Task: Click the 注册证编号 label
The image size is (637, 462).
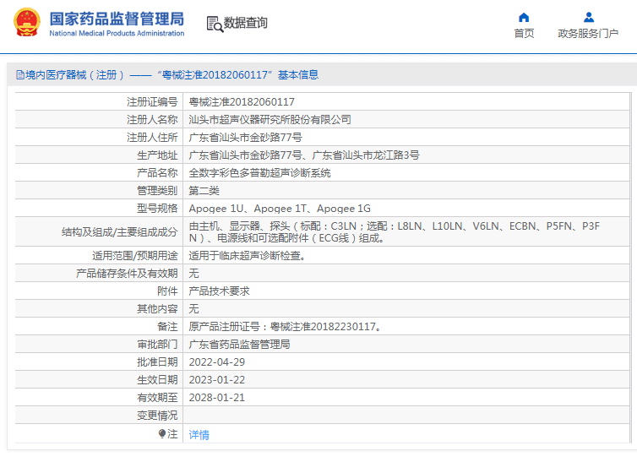Action: (152, 102)
